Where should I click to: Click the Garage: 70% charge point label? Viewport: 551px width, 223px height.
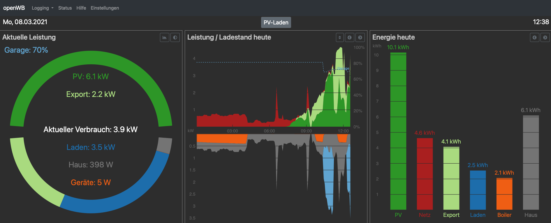(26, 50)
